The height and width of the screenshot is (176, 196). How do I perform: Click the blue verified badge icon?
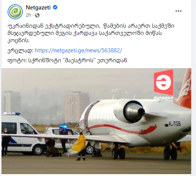point(55,8)
